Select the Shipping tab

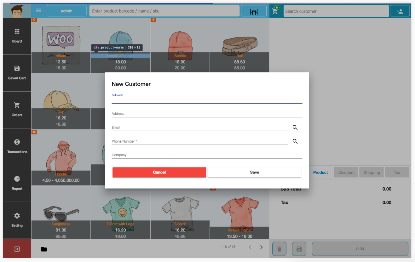pos(372,173)
